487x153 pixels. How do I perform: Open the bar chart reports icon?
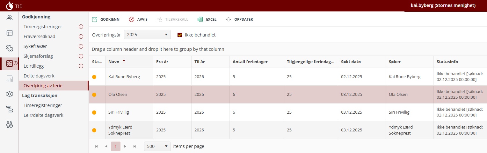pyautogui.click(x=10, y=79)
